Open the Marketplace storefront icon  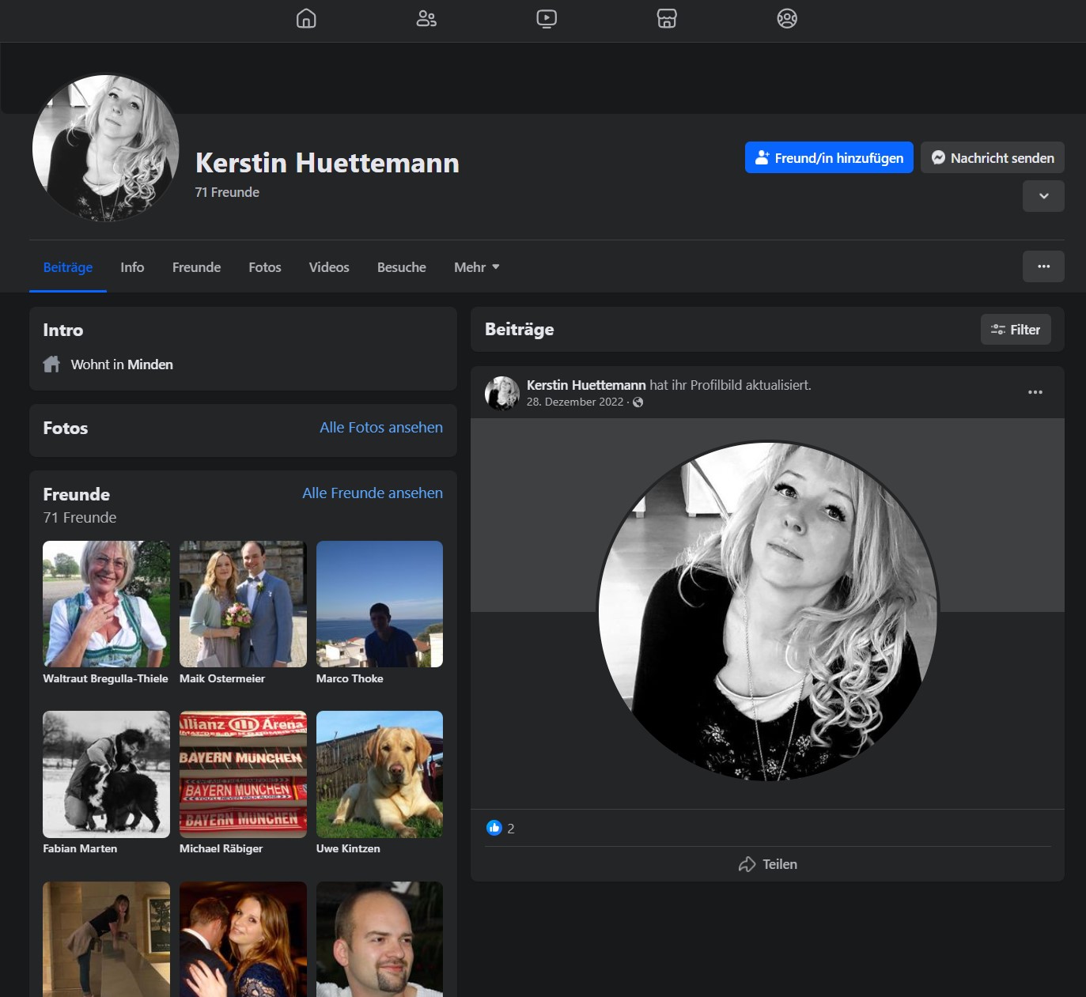667,18
